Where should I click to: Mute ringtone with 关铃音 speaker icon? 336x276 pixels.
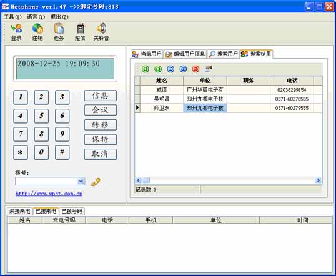(101, 32)
